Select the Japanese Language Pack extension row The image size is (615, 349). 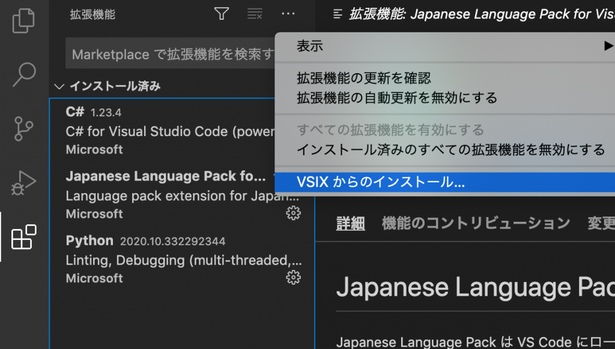182,195
